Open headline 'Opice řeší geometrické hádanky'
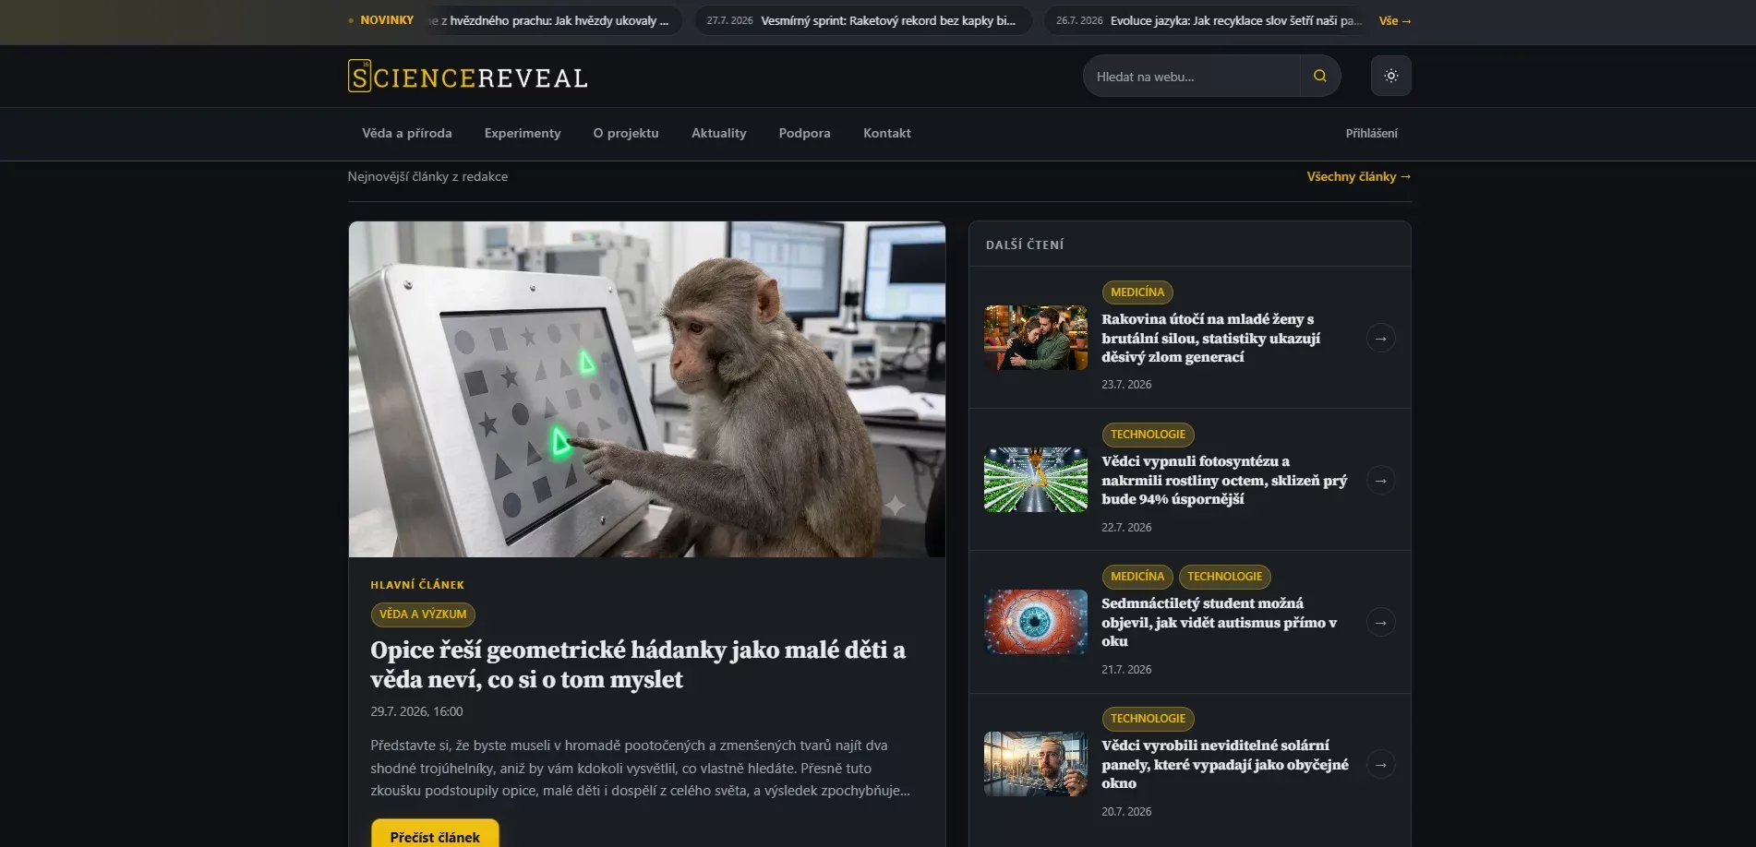The width and height of the screenshot is (1756, 847). tap(638, 664)
